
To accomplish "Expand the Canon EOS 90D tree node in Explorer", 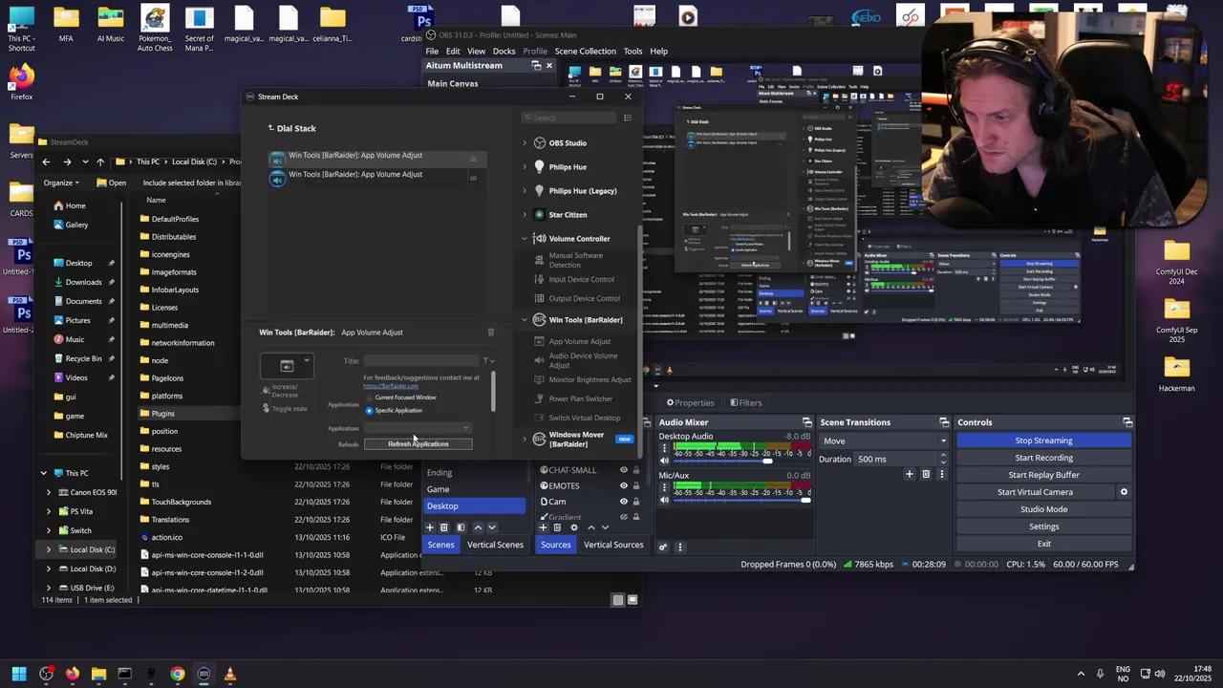I will tap(49, 492).
